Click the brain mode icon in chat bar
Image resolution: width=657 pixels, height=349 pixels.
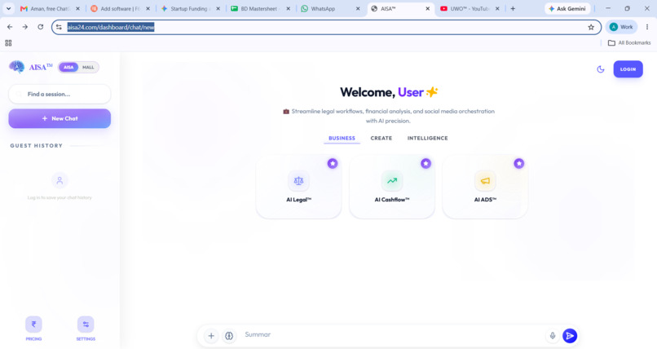tap(229, 336)
